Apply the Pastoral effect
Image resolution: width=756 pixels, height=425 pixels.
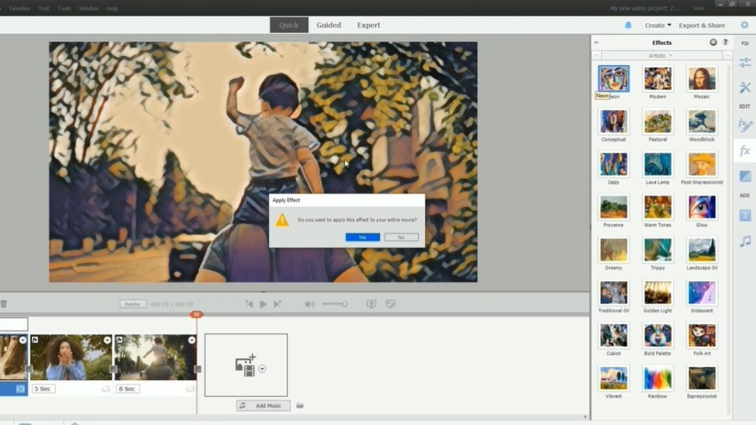pos(658,121)
